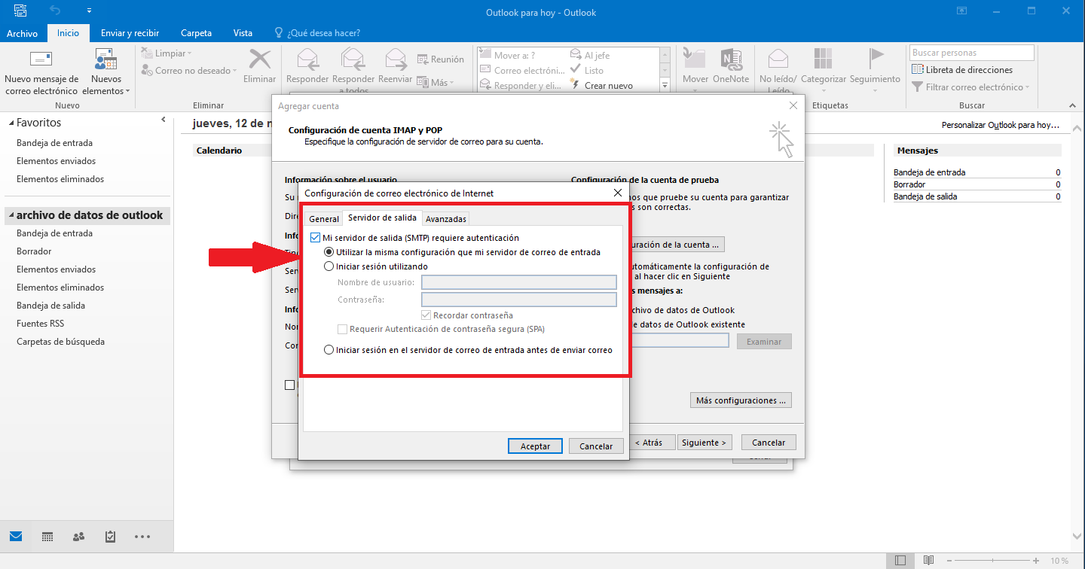Open Tasks view in navigation bar

click(111, 537)
